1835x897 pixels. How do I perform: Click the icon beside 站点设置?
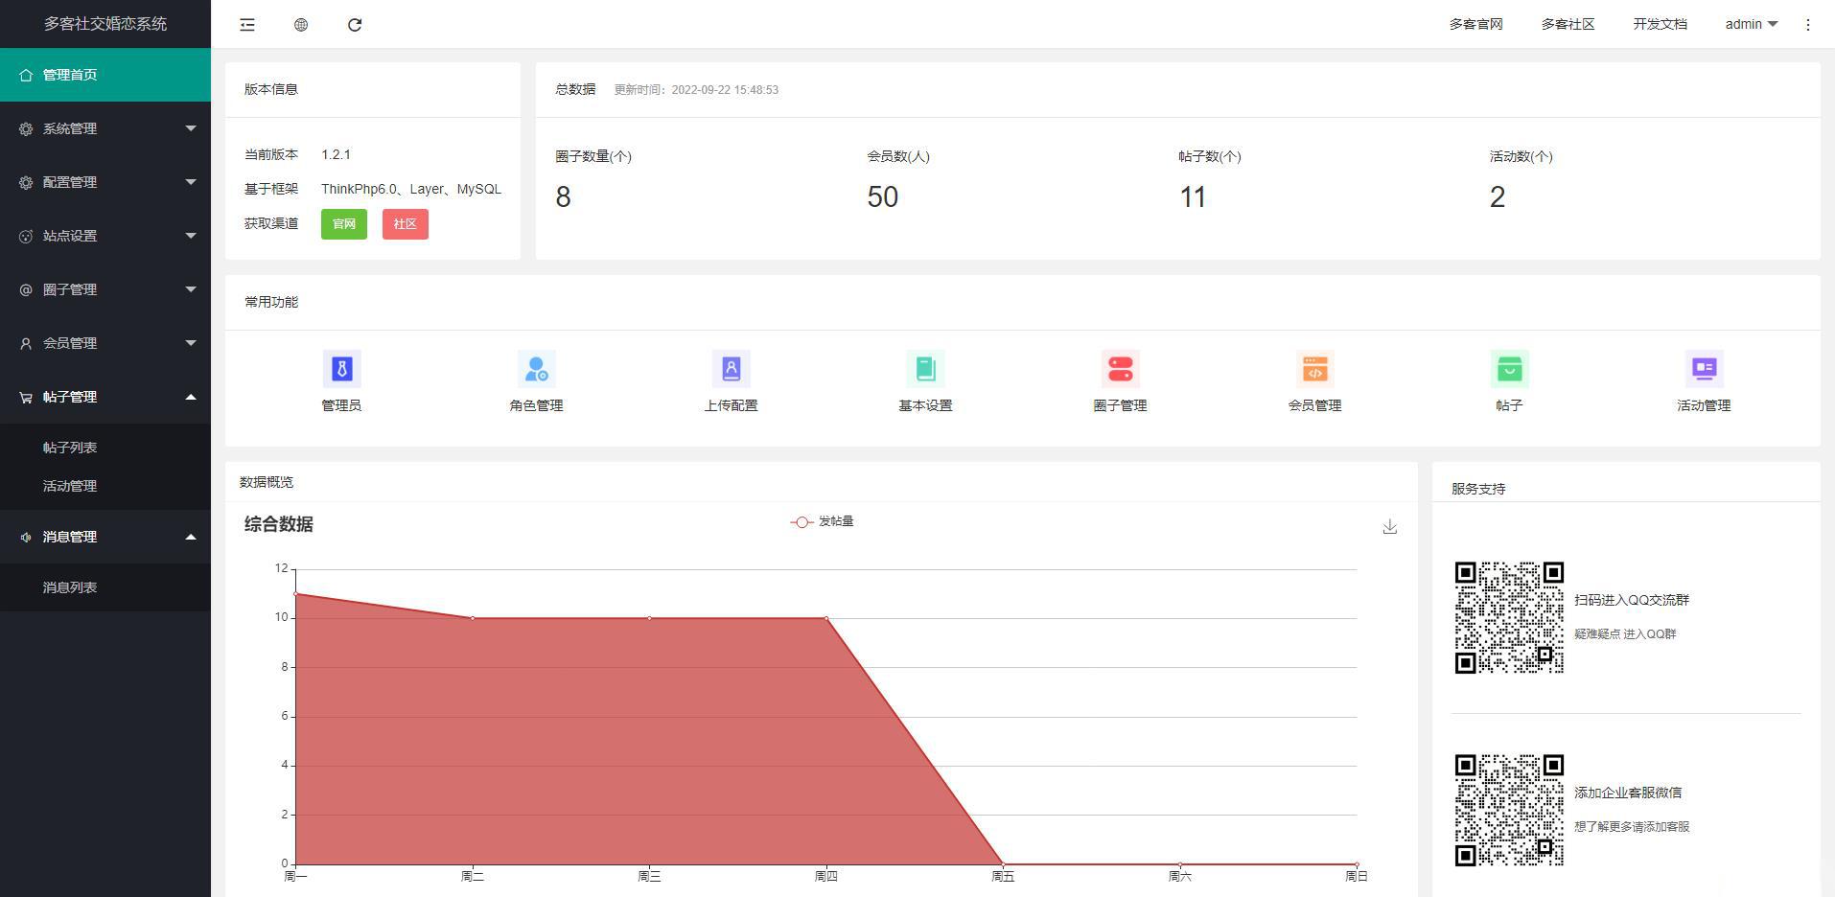[26, 236]
